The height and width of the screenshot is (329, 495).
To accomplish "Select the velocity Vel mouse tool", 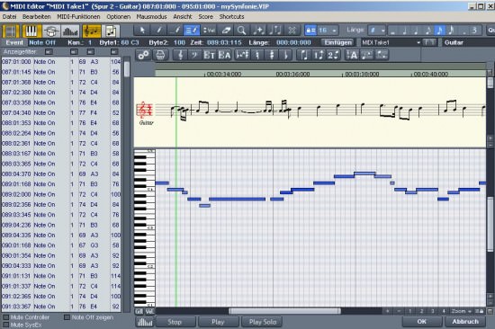I will pos(209,31).
